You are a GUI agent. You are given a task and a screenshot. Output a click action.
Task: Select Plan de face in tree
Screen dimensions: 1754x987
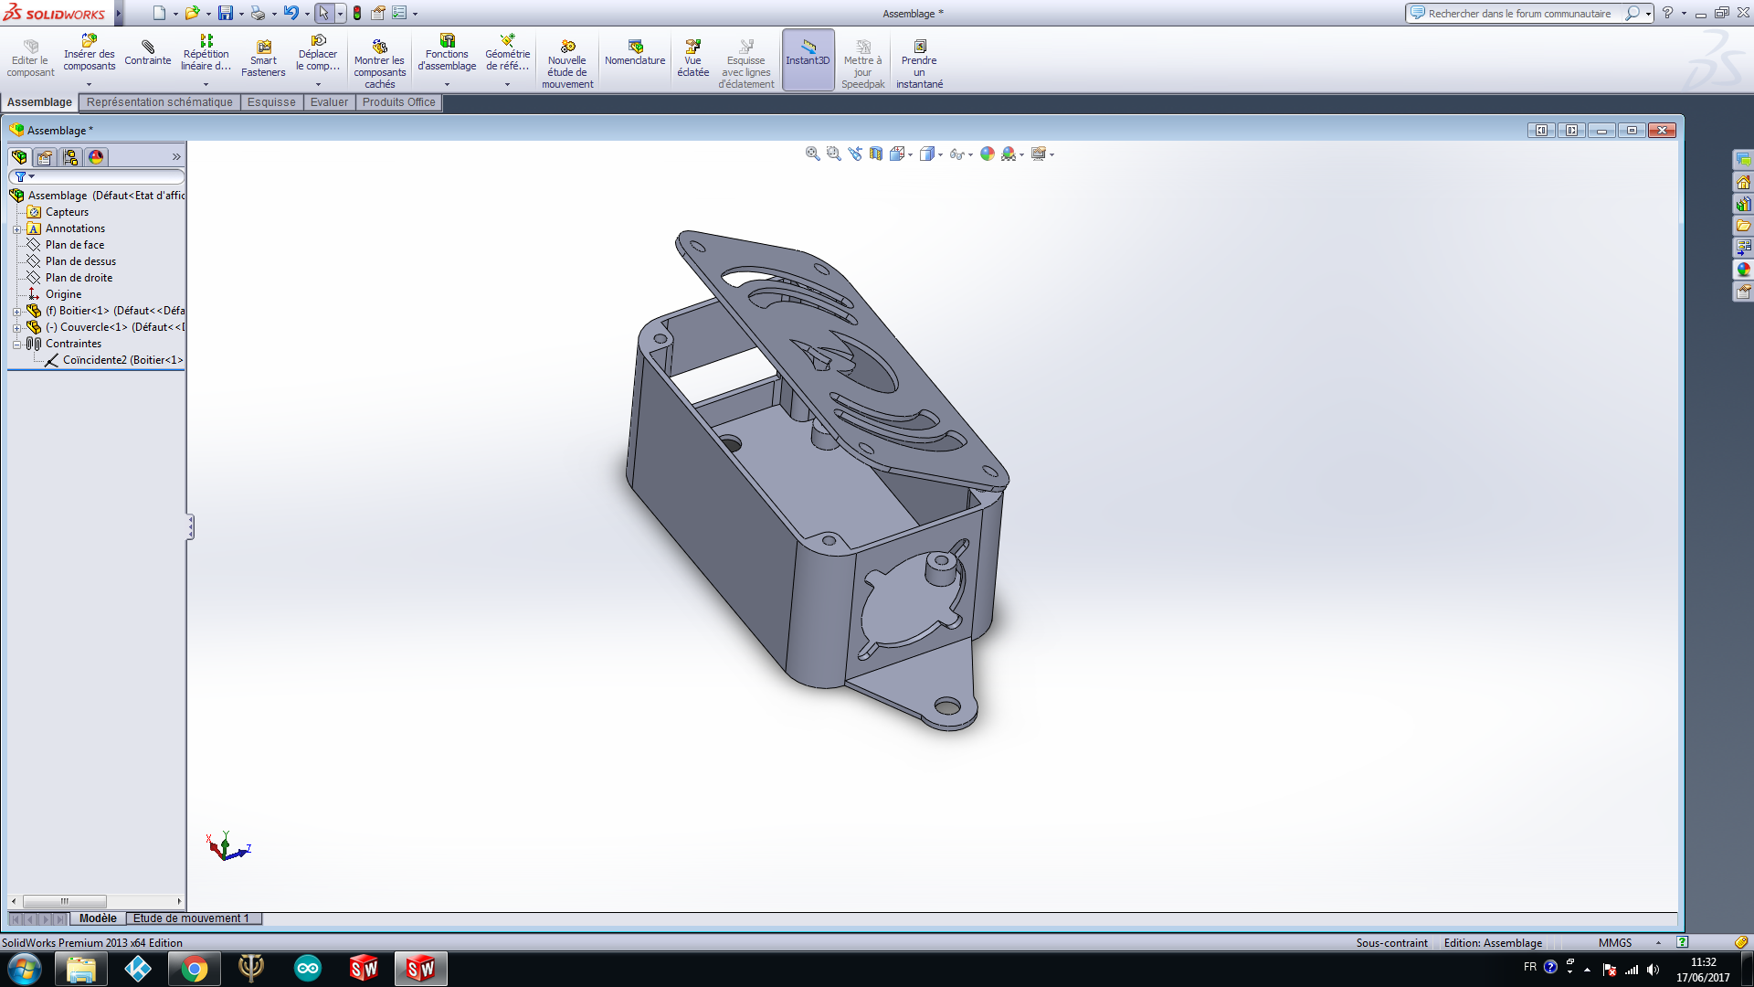(x=75, y=245)
